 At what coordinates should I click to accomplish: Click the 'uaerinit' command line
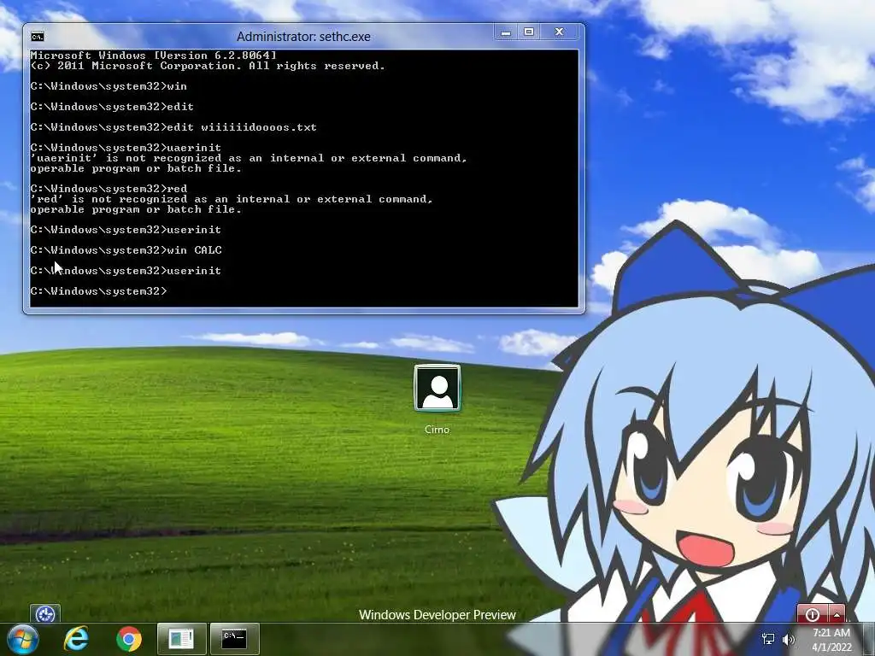pyautogui.click(x=126, y=148)
